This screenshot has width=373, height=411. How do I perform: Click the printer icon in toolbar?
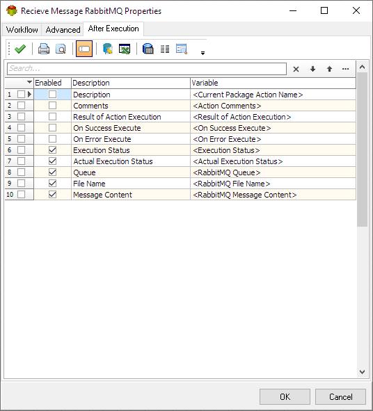click(44, 49)
